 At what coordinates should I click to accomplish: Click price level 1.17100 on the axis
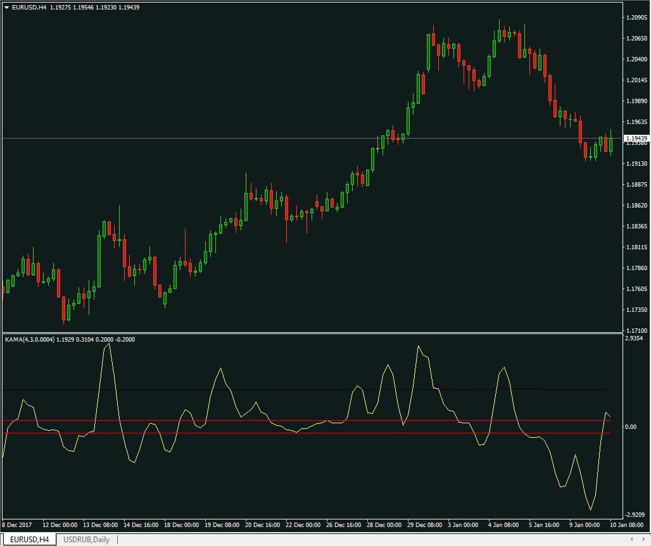pos(636,331)
